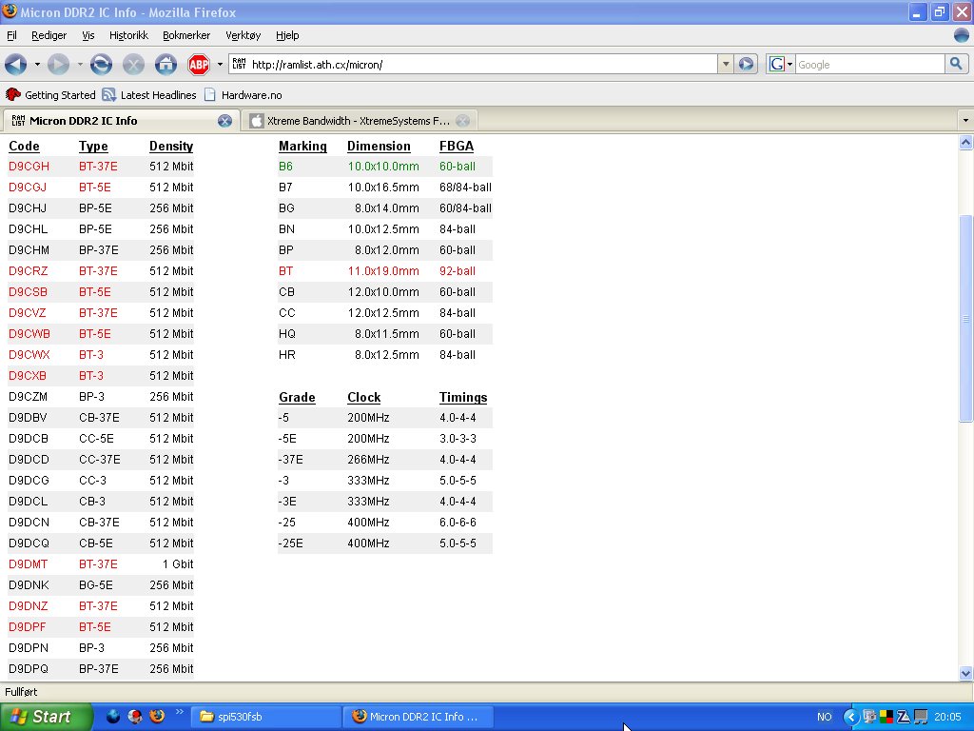This screenshot has width=974, height=731.
Task: Click the 11.0x19.0mm dimension cell
Action: [x=383, y=271]
